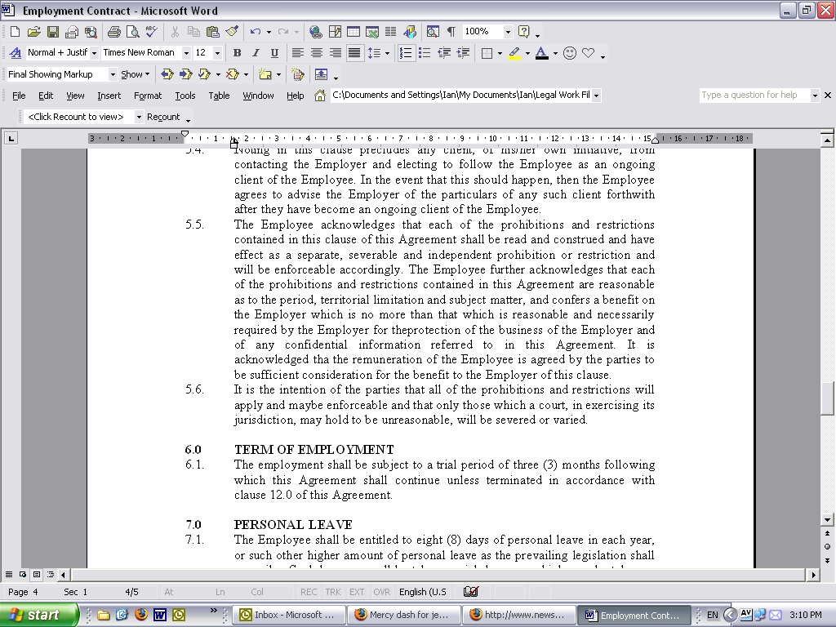Expand the zoom percentage dropdown
836x627 pixels.
point(507,32)
